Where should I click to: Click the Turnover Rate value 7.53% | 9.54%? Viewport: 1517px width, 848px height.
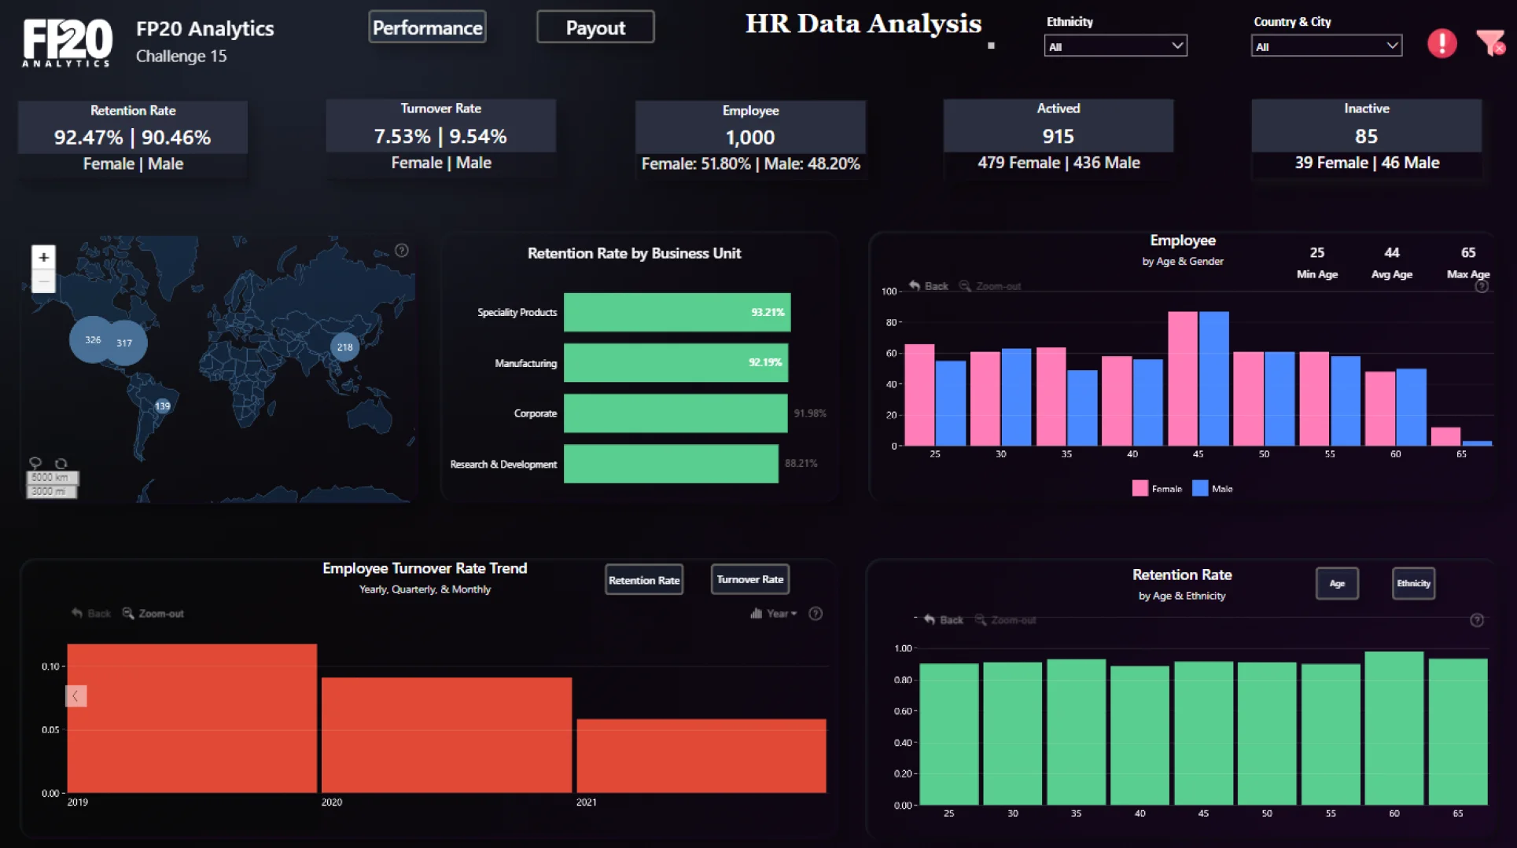(x=440, y=137)
